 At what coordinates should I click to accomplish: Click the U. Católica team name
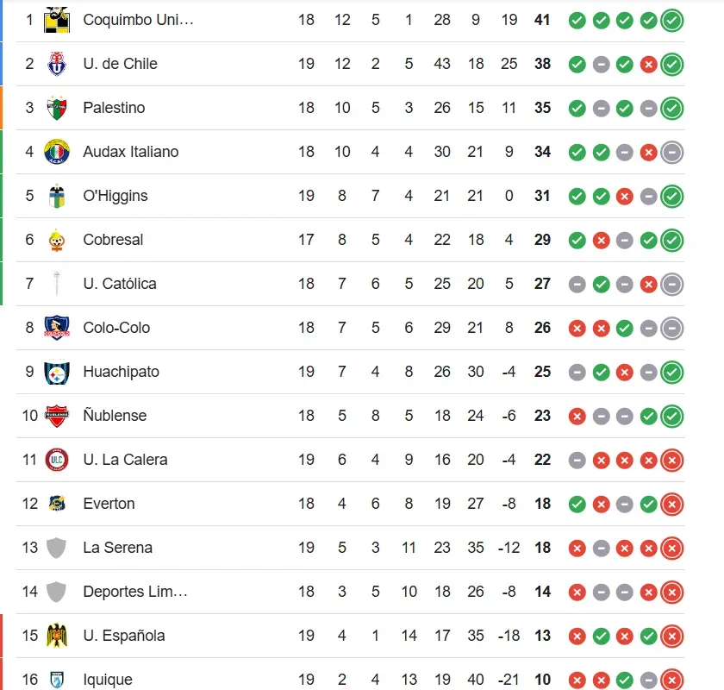point(120,284)
